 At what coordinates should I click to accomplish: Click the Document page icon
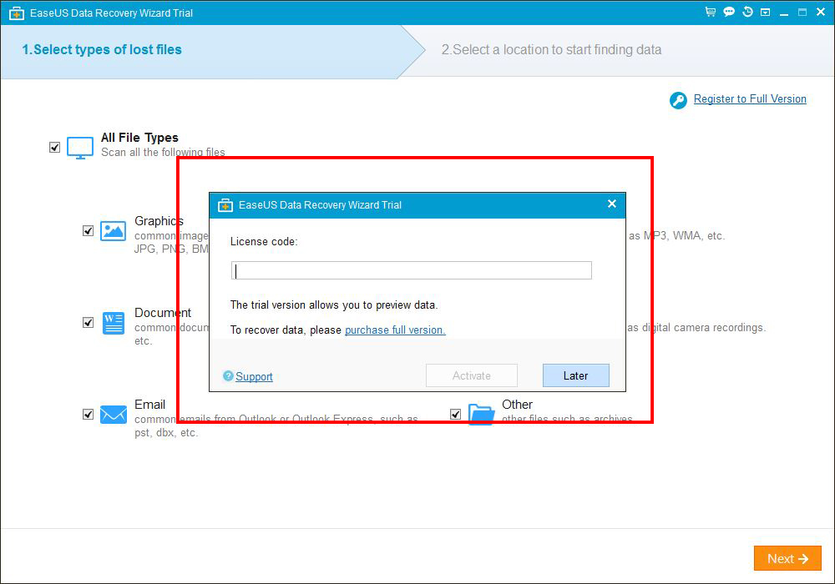(x=113, y=323)
